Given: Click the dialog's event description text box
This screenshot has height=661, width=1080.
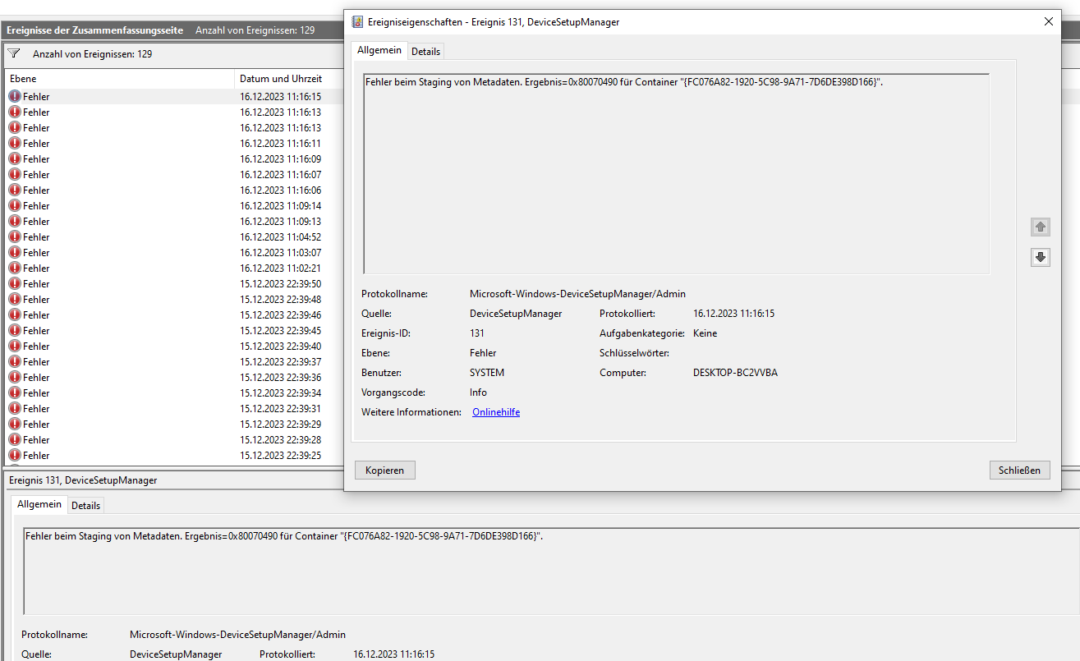Looking at the screenshot, I should (x=676, y=173).
